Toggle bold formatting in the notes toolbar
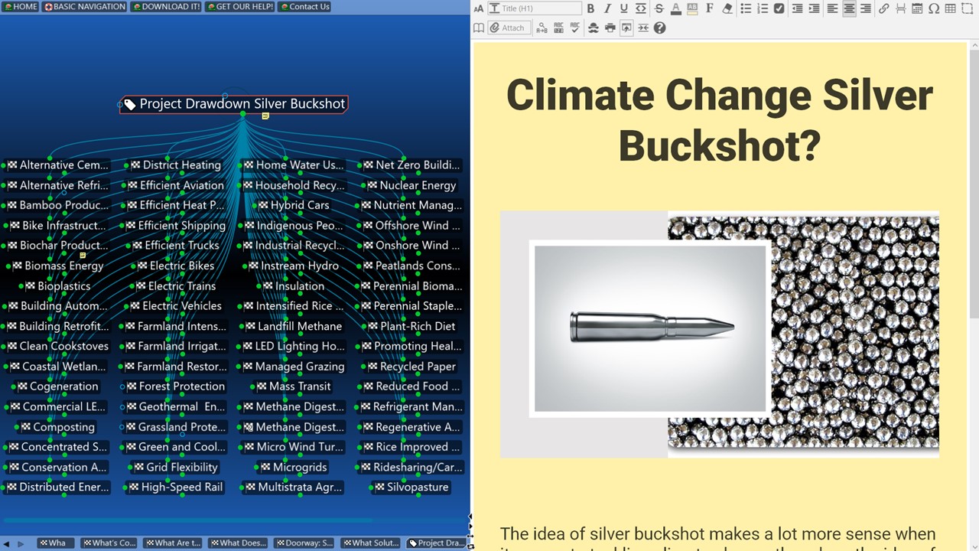Screen dimensions: 979x551 [x=590, y=8]
